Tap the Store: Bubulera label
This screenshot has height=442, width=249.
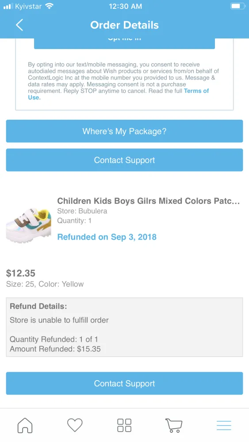(x=82, y=211)
